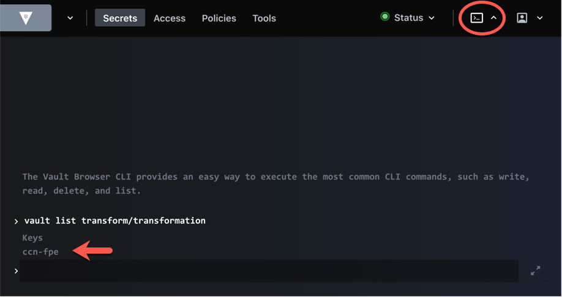Click the vault list transform/transformation command

click(x=114, y=221)
